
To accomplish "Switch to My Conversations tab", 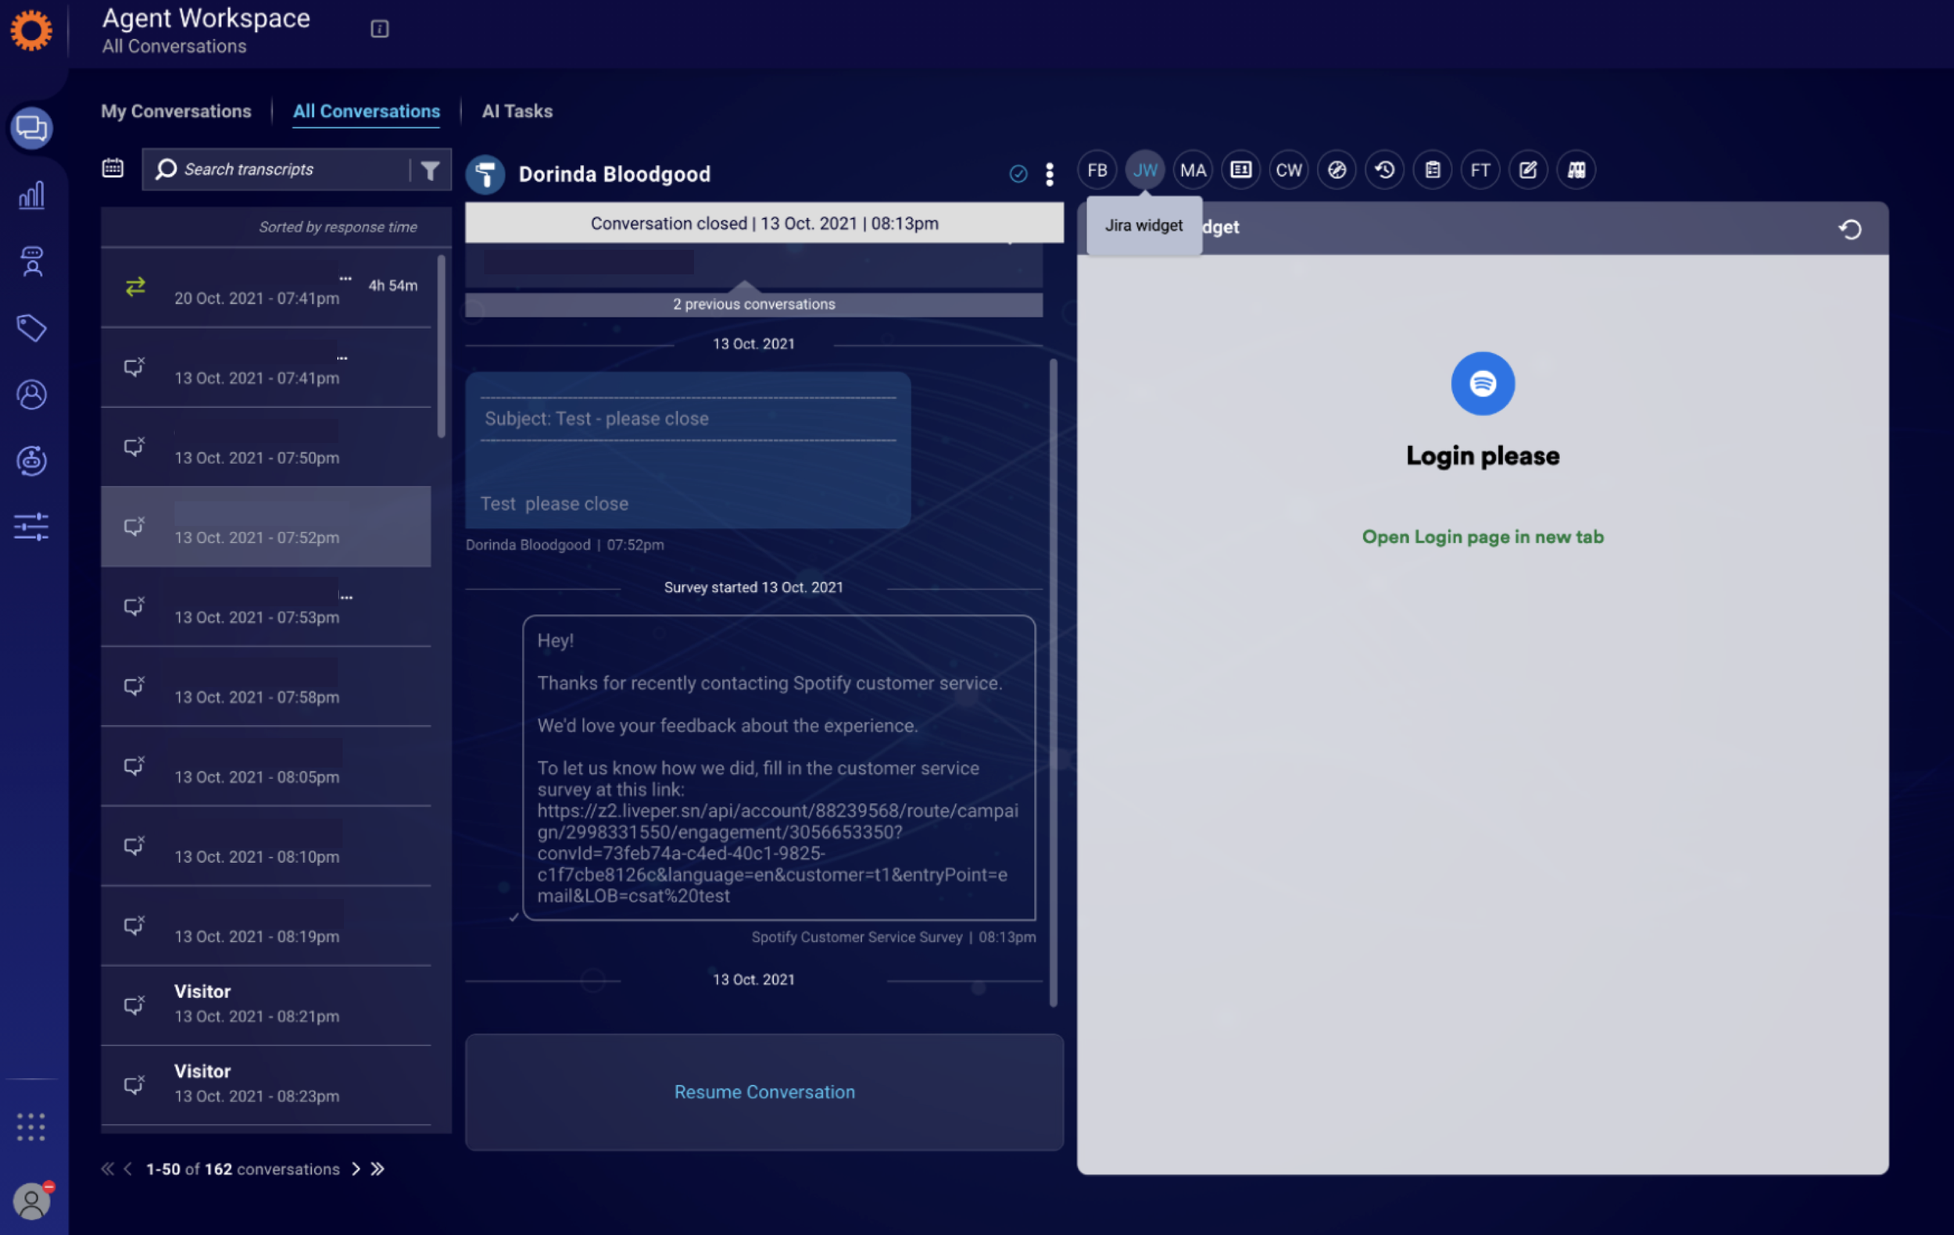I will coord(176,111).
